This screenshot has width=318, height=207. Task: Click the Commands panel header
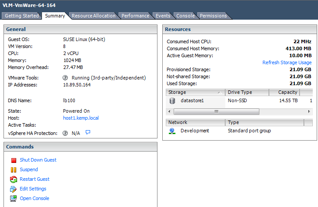click(80, 147)
